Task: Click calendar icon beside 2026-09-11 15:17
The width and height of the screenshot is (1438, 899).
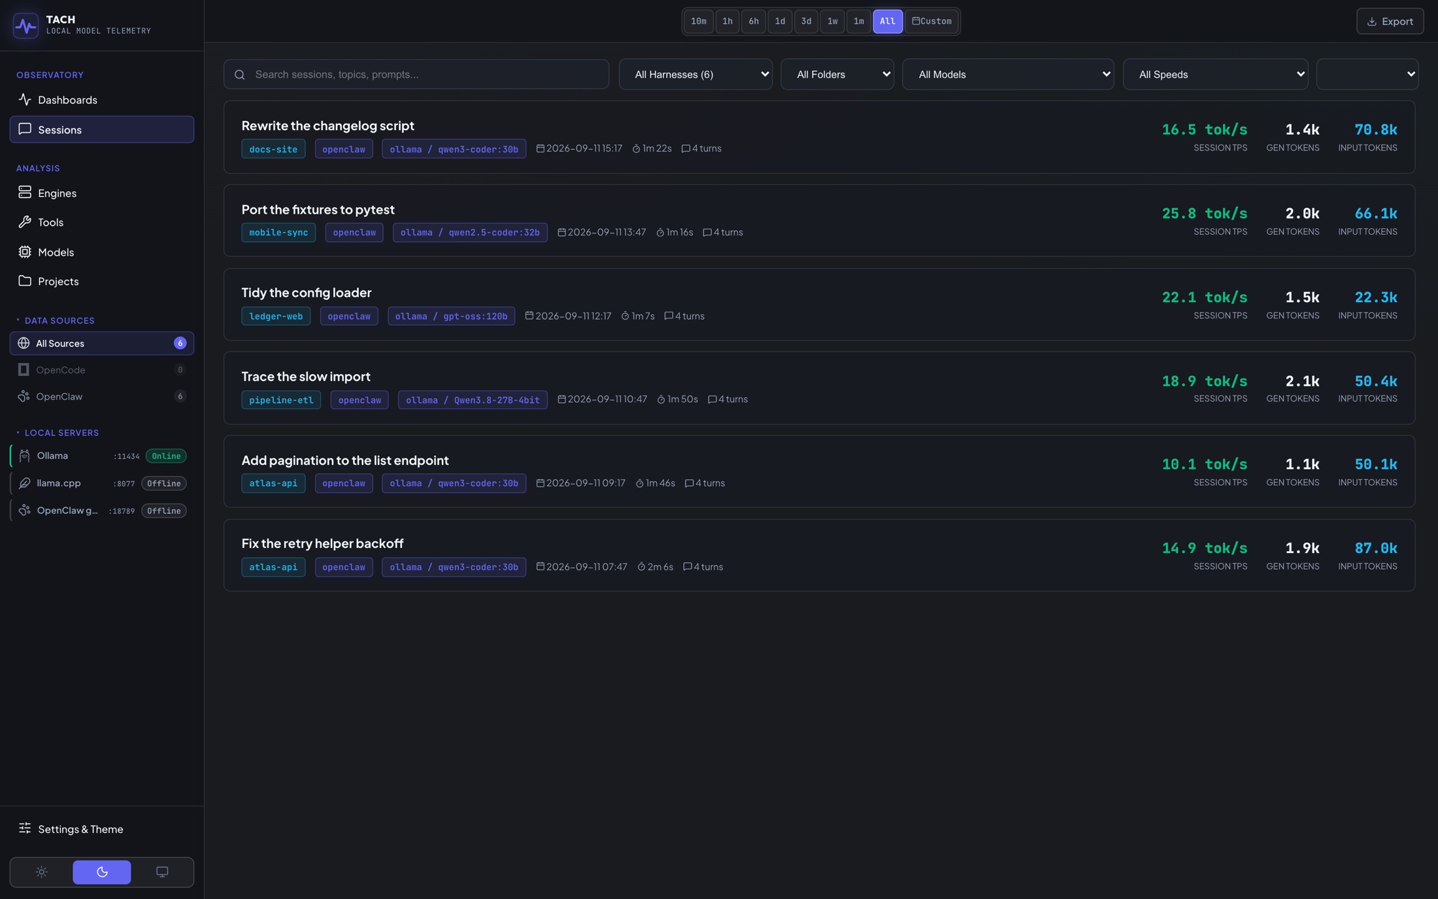Action: 540,148
